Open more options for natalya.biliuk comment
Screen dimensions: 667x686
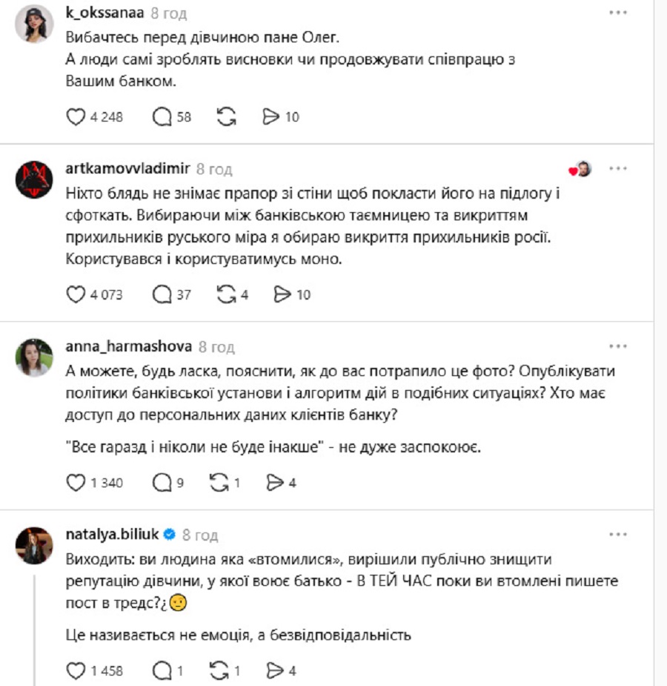tap(618, 533)
